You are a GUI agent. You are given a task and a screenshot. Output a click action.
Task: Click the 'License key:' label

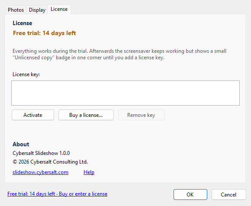pyautogui.click(x=26, y=74)
